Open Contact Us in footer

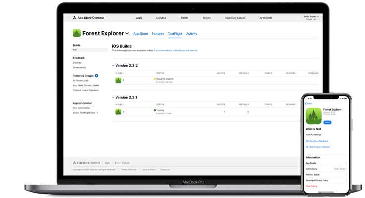click(x=165, y=170)
